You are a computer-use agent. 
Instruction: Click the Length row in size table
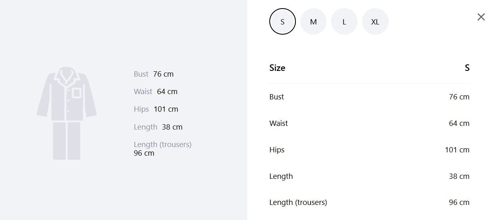(x=369, y=176)
